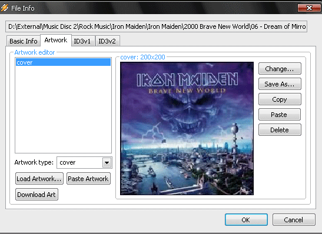The image size is (322, 234).
Task: Open the ID3v1 tab
Action: pos(82,41)
